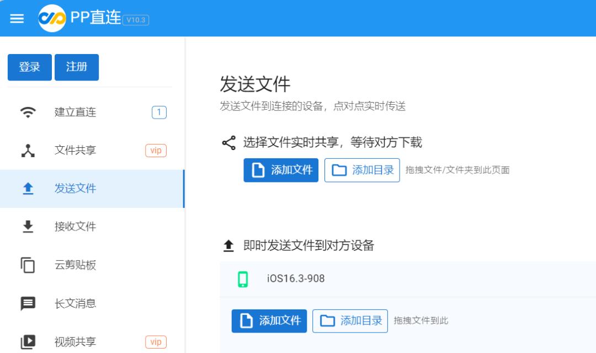
Task: Click 添加目录 next to 拖拽文件到此
Action: [x=350, y=320]
